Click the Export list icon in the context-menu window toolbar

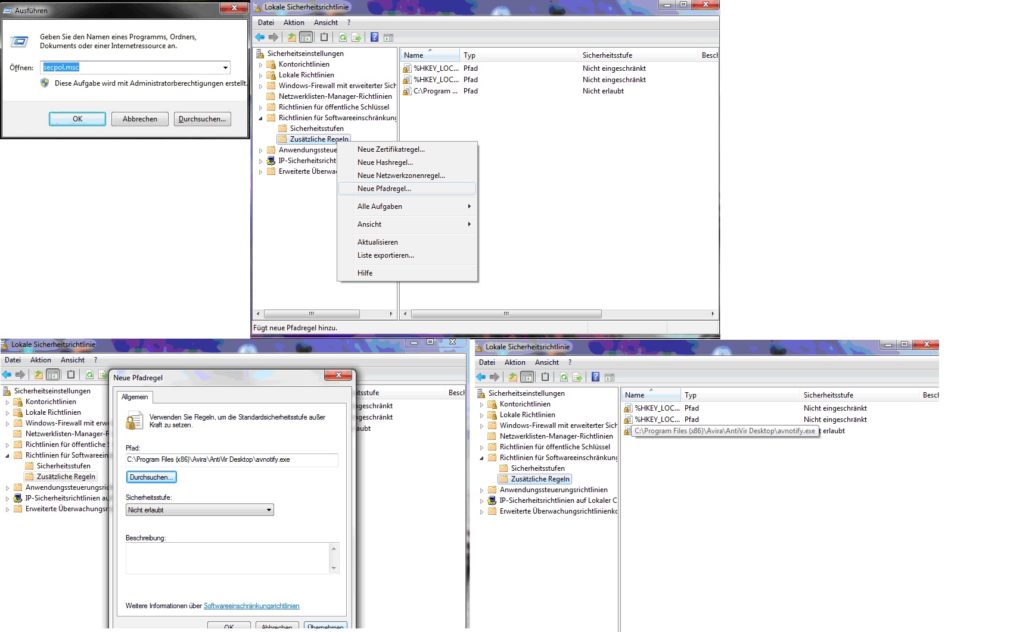pos(356,37)
